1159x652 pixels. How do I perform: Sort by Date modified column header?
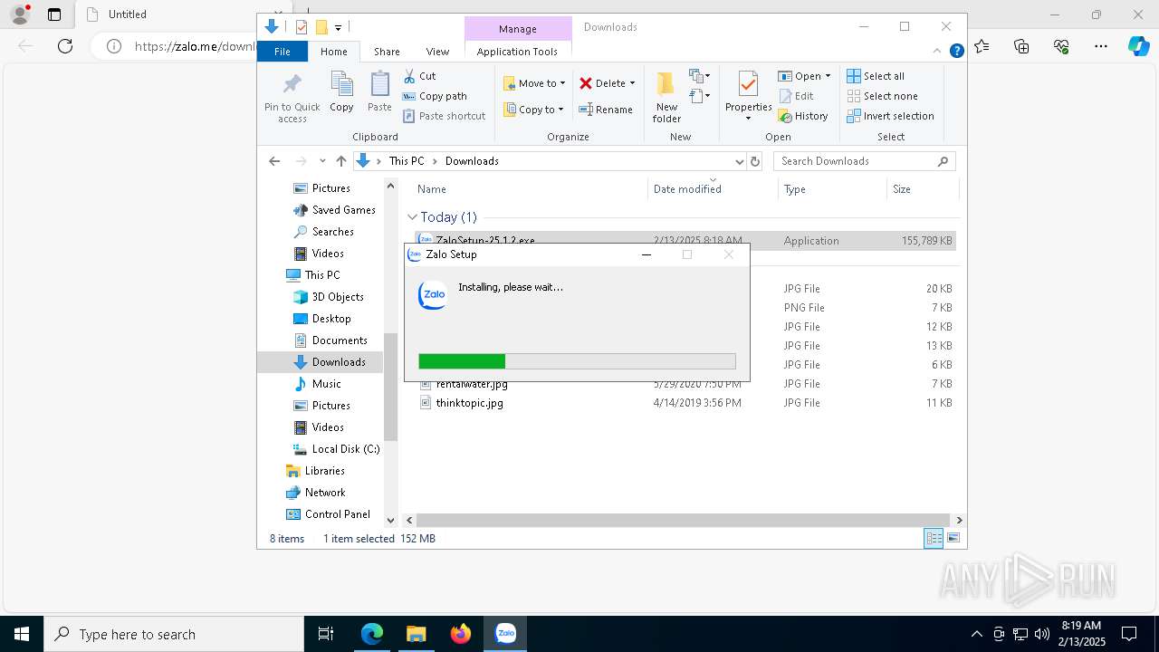click(687, 189)
